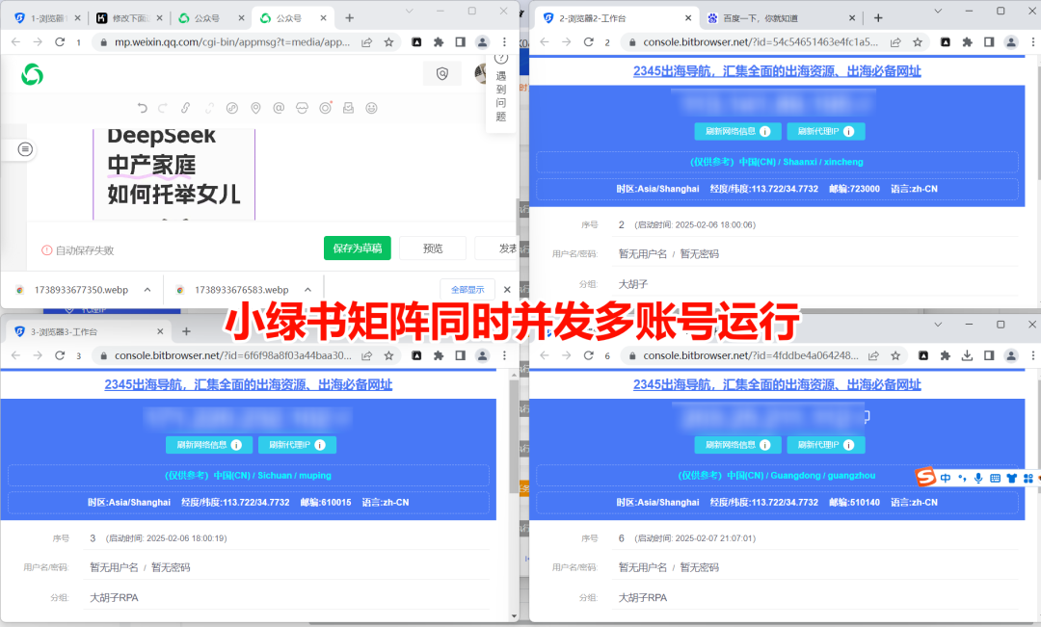Click insert hyperlink icon in WeChat editor
Image resolution: width=1041 pixels, height=627 pixels.
[x=186, y=108]
